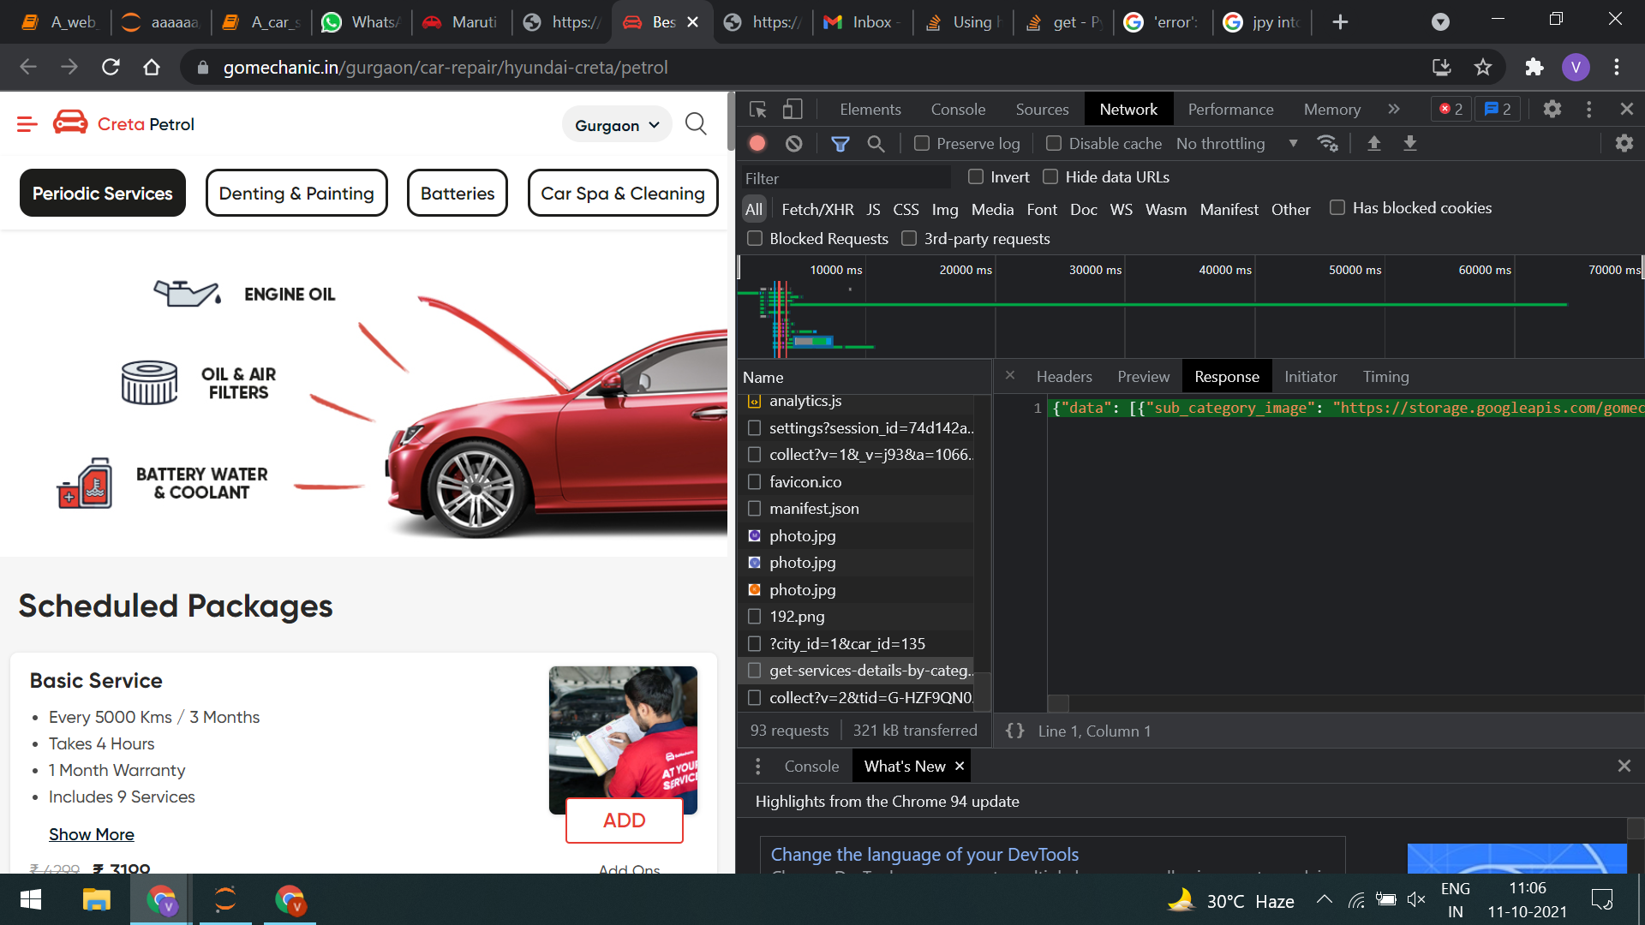
Task: Click Show More link under Basic Service
Action: (89, 833)
